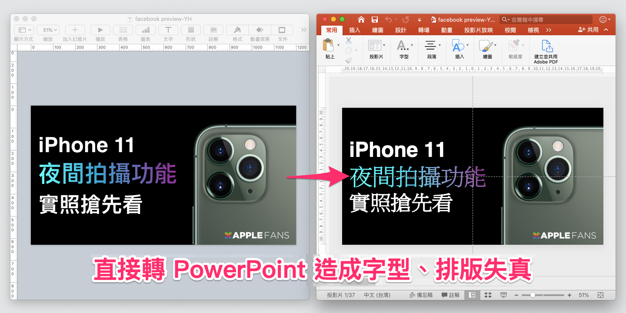
Task: Open the 段落 (Paragraph) ribbon group
Action: (x=432, y=49)
